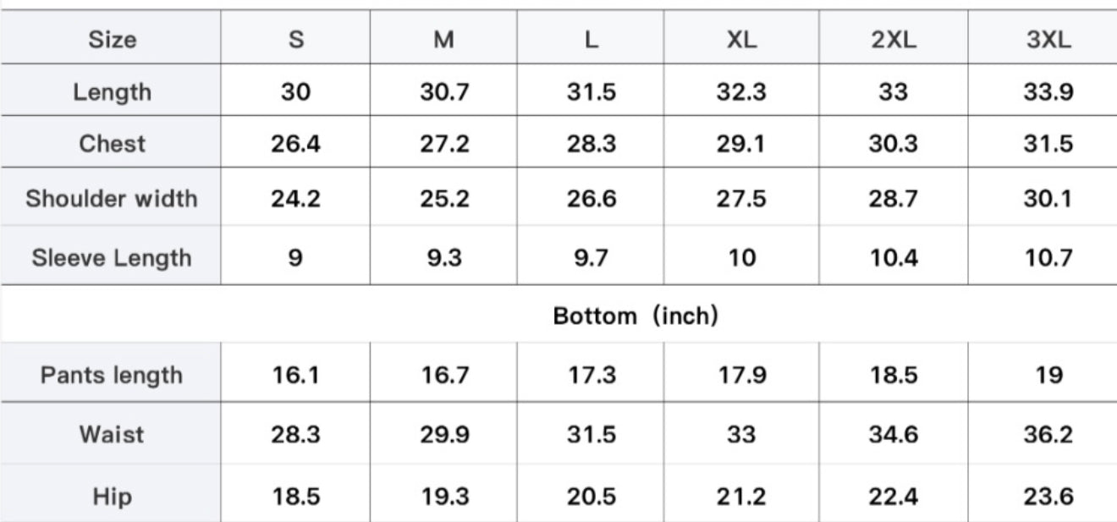Select the Hip row label
This screenshot has height=522, width=1117.
(x=111, y=496)
